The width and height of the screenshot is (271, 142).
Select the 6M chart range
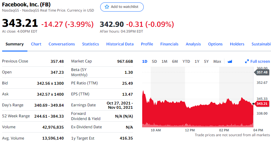click(x=175, y=61)
